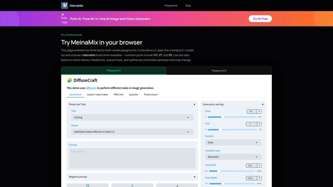Click the Try for Free button

pyautogui.click(x=260, y=19)
